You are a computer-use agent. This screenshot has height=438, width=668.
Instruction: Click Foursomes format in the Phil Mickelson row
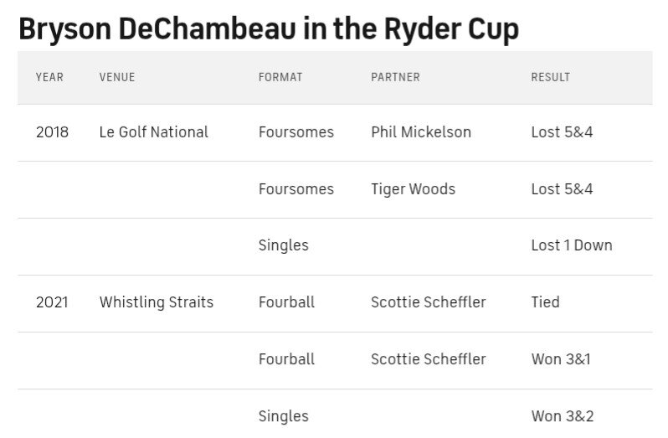296,132
